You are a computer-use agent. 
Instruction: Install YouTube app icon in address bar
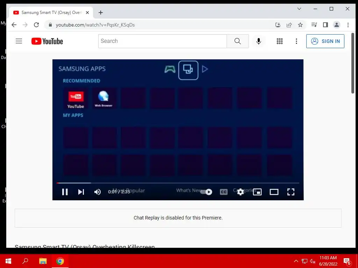pyautogui.click(x=278, y=25)
